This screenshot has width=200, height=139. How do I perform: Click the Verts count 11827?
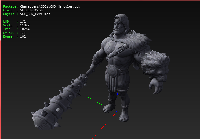click(x=25, y=25)
